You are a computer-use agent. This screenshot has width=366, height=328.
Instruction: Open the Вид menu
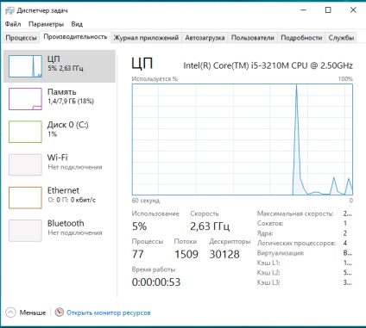[77, 24]
